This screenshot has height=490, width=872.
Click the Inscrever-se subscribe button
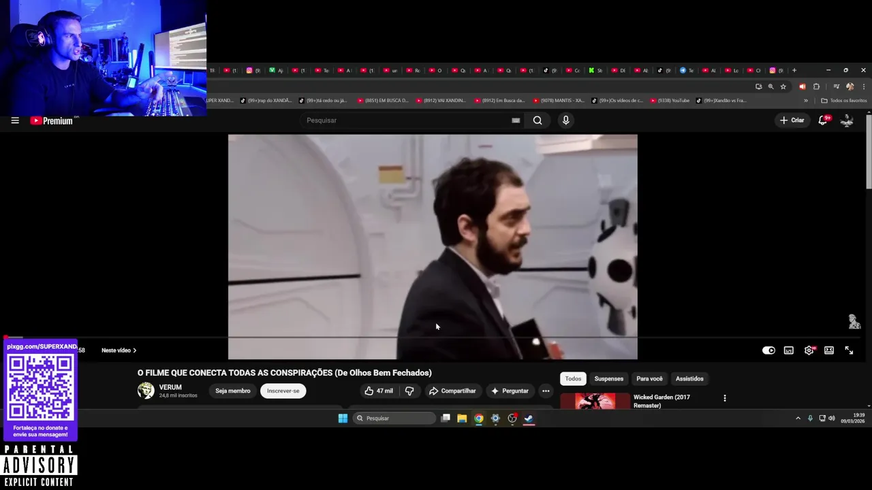point(283,391)
